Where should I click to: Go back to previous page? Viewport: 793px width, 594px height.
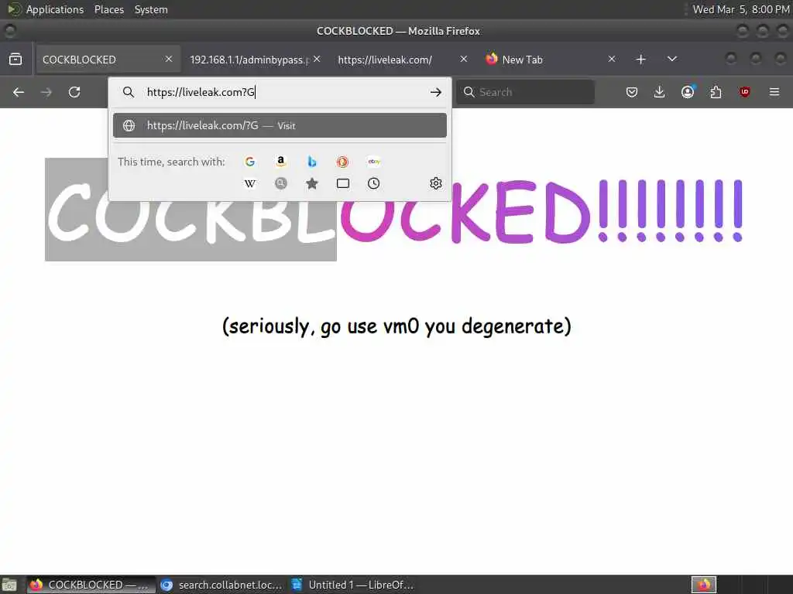tap(19, 92)
